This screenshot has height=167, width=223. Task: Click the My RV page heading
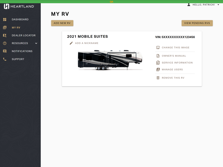60,14
